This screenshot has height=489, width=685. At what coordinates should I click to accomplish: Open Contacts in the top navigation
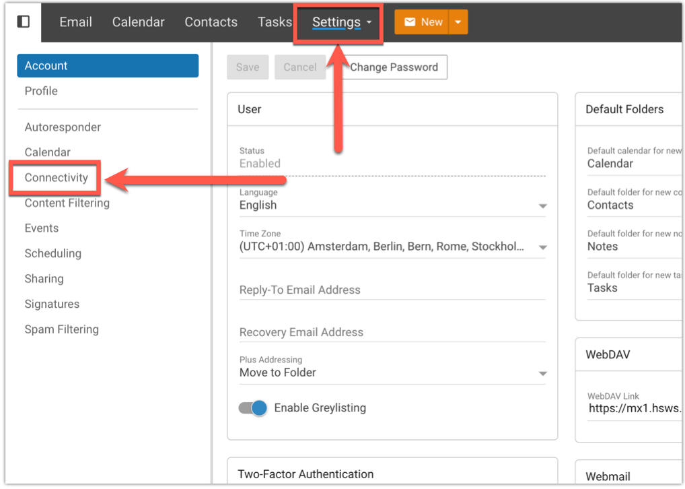coord(211,22)
